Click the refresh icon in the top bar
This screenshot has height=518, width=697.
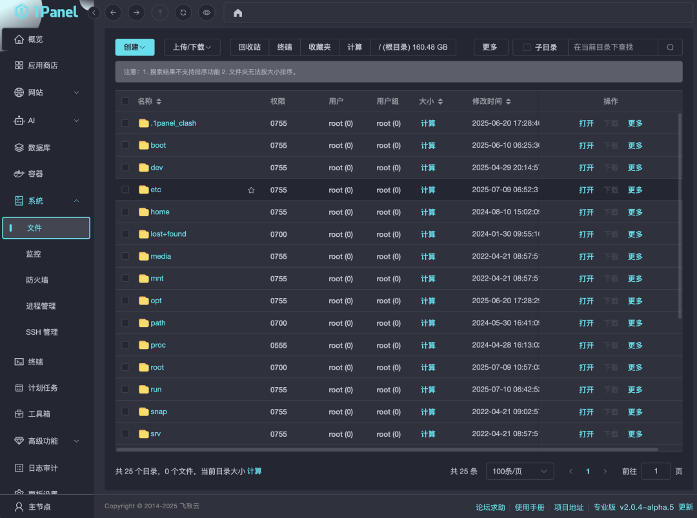coord(183,12)
